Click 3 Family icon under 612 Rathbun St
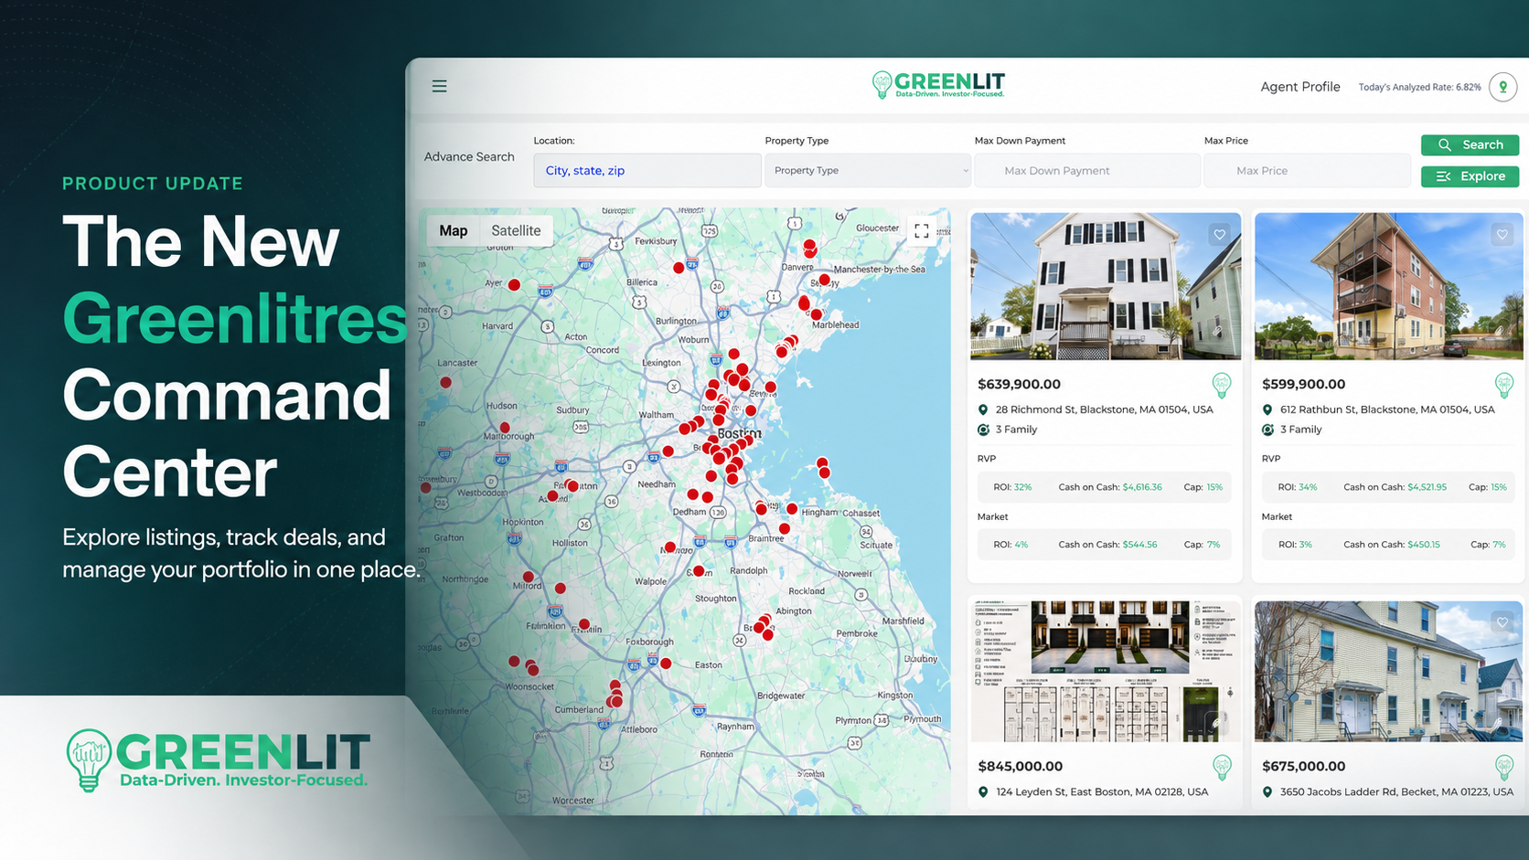Screen dimensions: 1529x860 click(x=1267, y=430)
